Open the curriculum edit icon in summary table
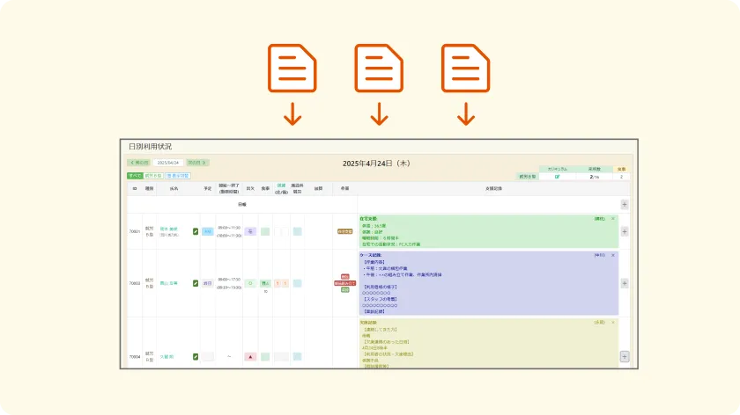Image resolution: width=740 pixels, height=415 pixels. click(x=557, y=177)
